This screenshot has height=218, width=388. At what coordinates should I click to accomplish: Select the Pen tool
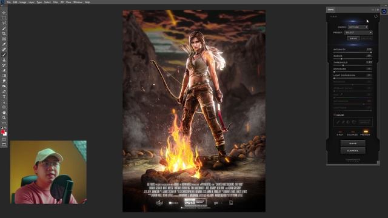[4, 91]
